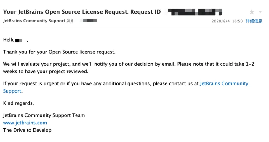The height and width of the screenshot is (142, 269).
Task: Click the blue 'Support' link on the wrapped line
Action: click(x=12, y=91)
